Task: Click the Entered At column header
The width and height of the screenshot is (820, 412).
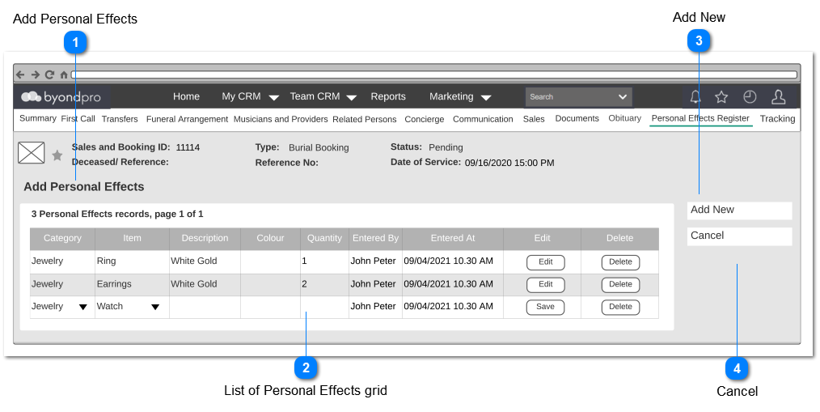Action: click(x=453, y=239)
